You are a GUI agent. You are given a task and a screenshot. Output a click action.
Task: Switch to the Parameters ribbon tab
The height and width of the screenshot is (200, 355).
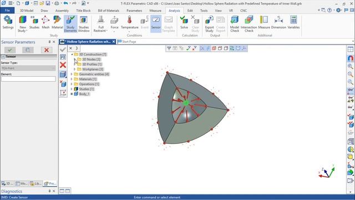[x=134, y=11]
